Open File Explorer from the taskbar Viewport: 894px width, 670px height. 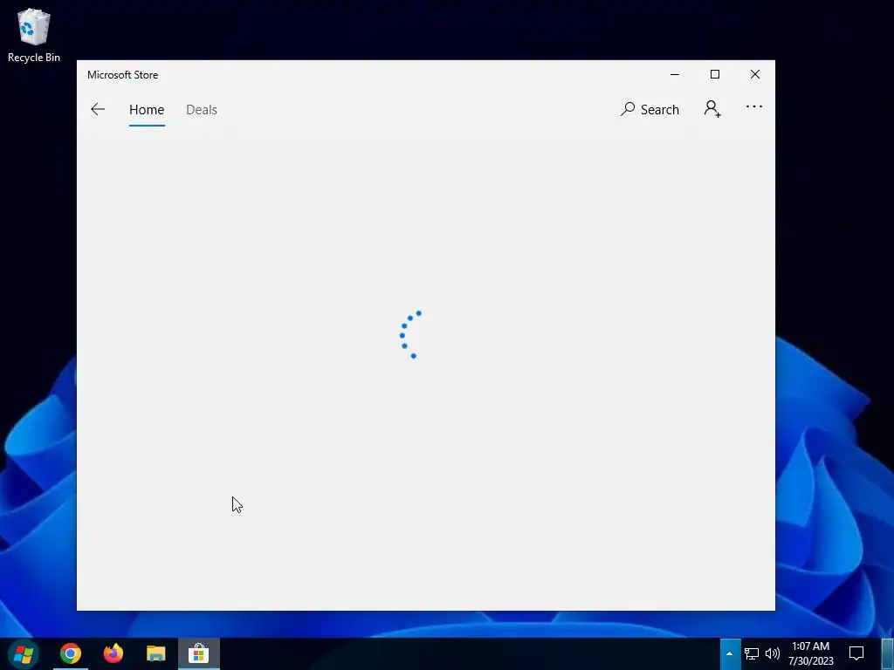(155, 653)
